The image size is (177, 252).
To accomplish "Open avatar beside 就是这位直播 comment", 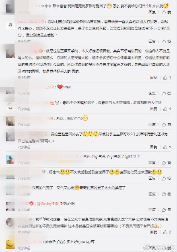I will pos(10,54).
